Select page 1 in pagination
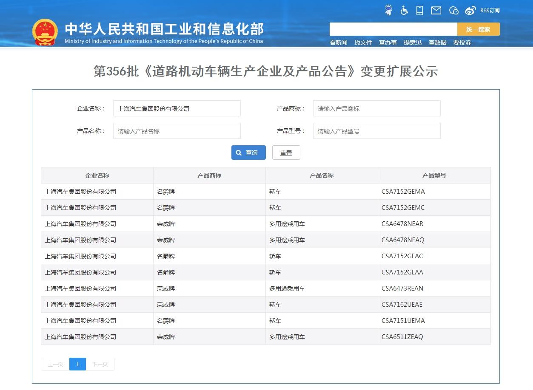 pyautogui.click(x=77, y=364)
